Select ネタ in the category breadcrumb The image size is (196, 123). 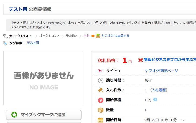point(86,36)
